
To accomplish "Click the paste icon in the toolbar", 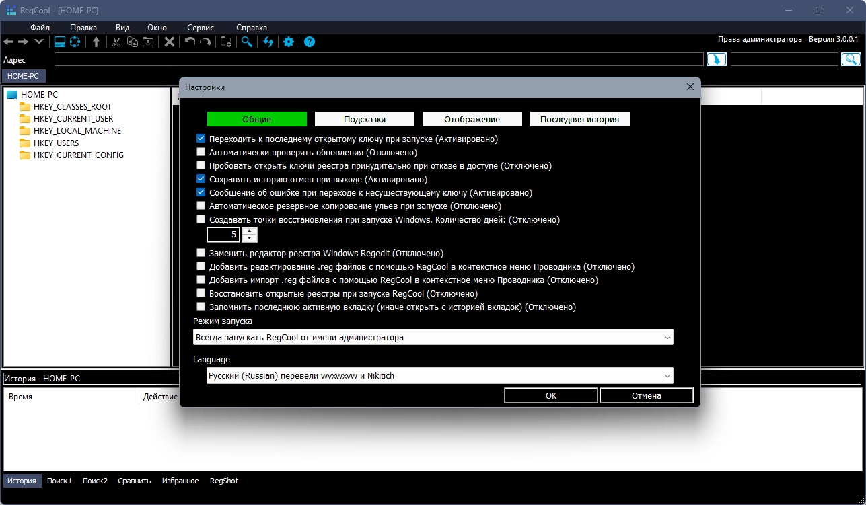I will pos(148,42).
